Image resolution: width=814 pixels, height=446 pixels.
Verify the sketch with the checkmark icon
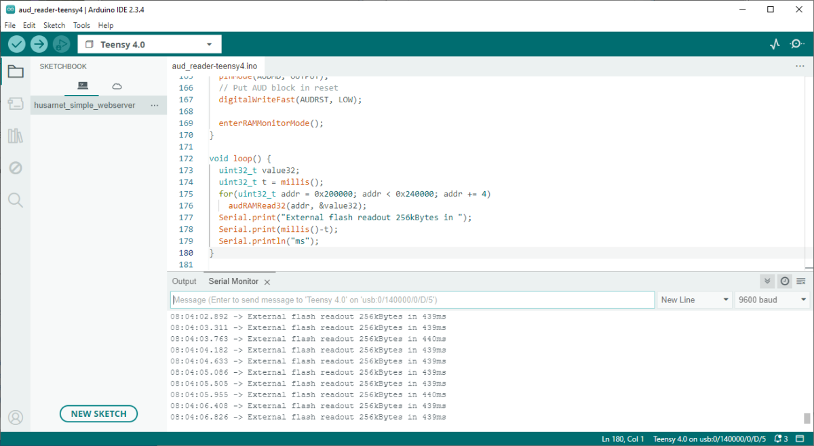(x=16, y=43)
